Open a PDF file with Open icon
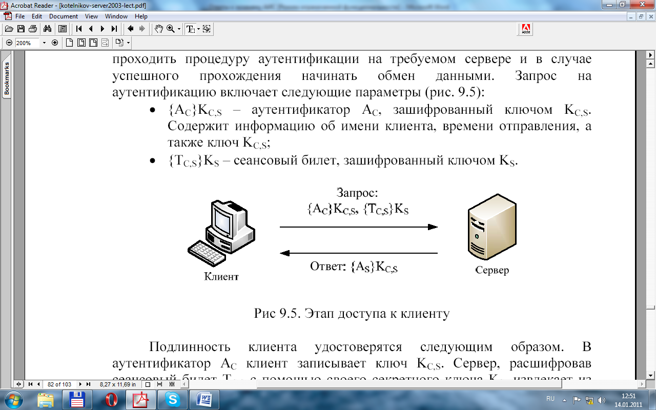 (9, 29)
